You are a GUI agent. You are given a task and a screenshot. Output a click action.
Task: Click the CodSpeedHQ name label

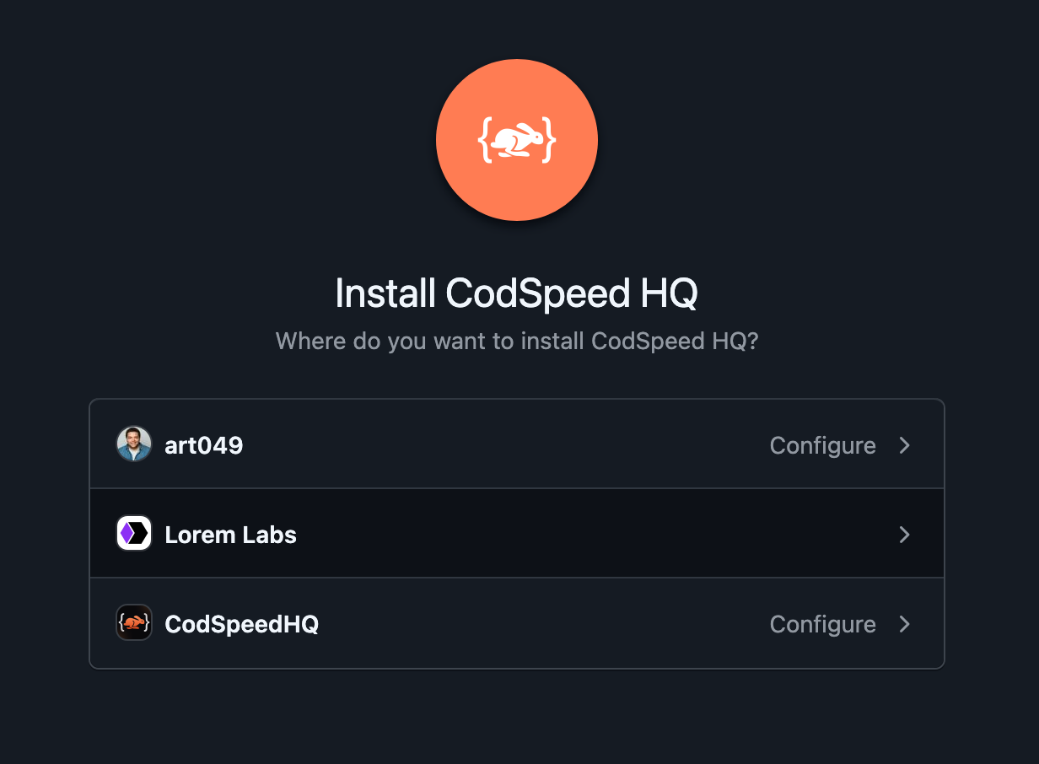[x=241, y=624]
